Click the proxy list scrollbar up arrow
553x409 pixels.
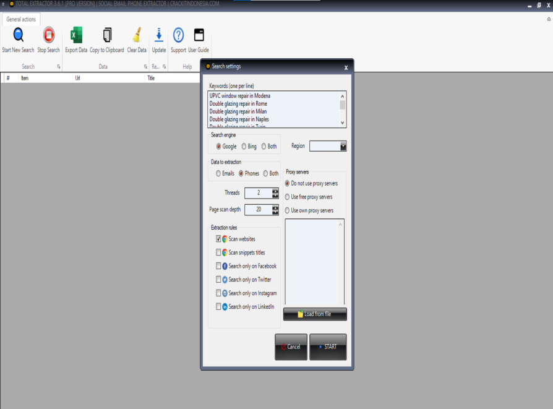[x=340, y=225]
